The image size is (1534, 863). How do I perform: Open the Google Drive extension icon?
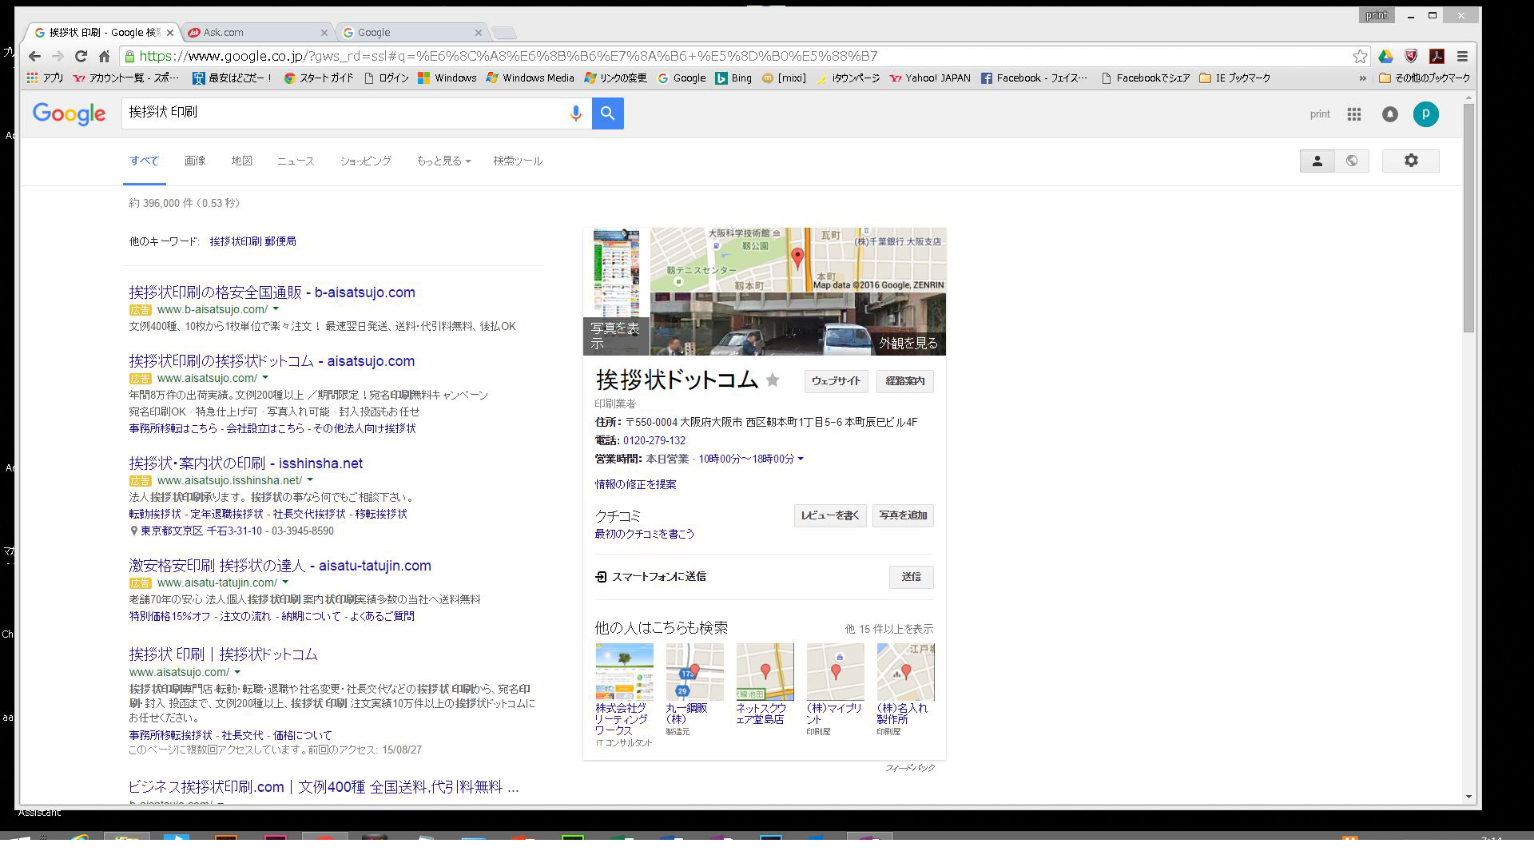pyautogui.click(x=1386, y=56)
